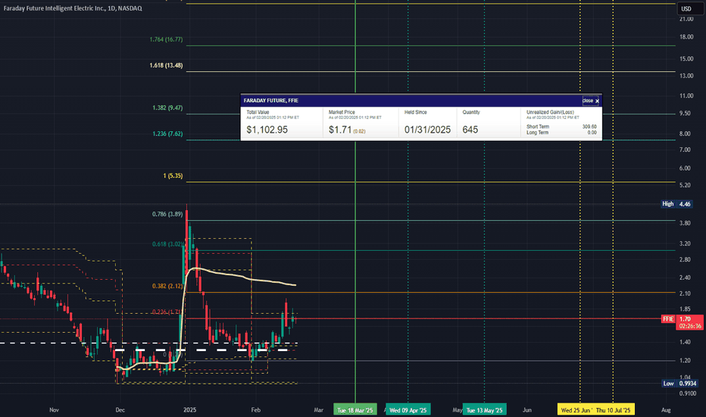Open the USD currency selector
The image size is (706, 417).
[690, 8]
